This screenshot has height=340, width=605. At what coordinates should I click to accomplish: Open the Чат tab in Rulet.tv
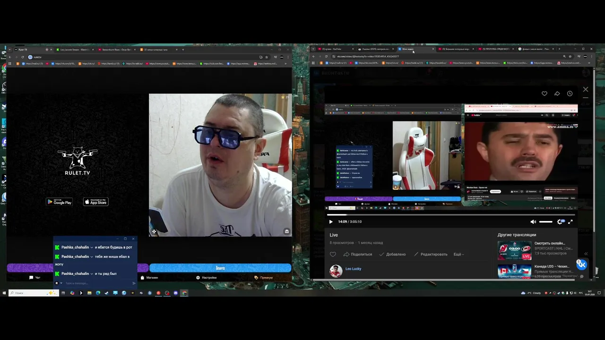tap(35, 278)
